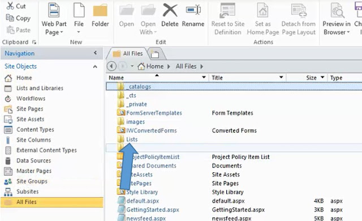Image resolution: width=362 pixels, height=221 pixels.
Task: Select Site Assets in navigation
Action: point(30,120)
